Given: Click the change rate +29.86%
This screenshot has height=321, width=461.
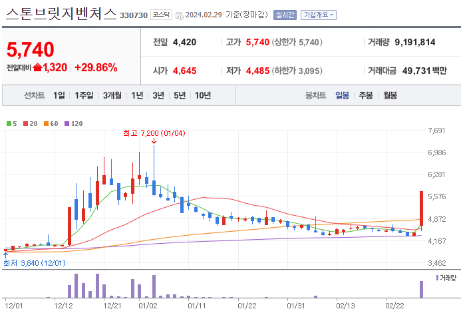Looking at the screenshot, I should 96,67.
